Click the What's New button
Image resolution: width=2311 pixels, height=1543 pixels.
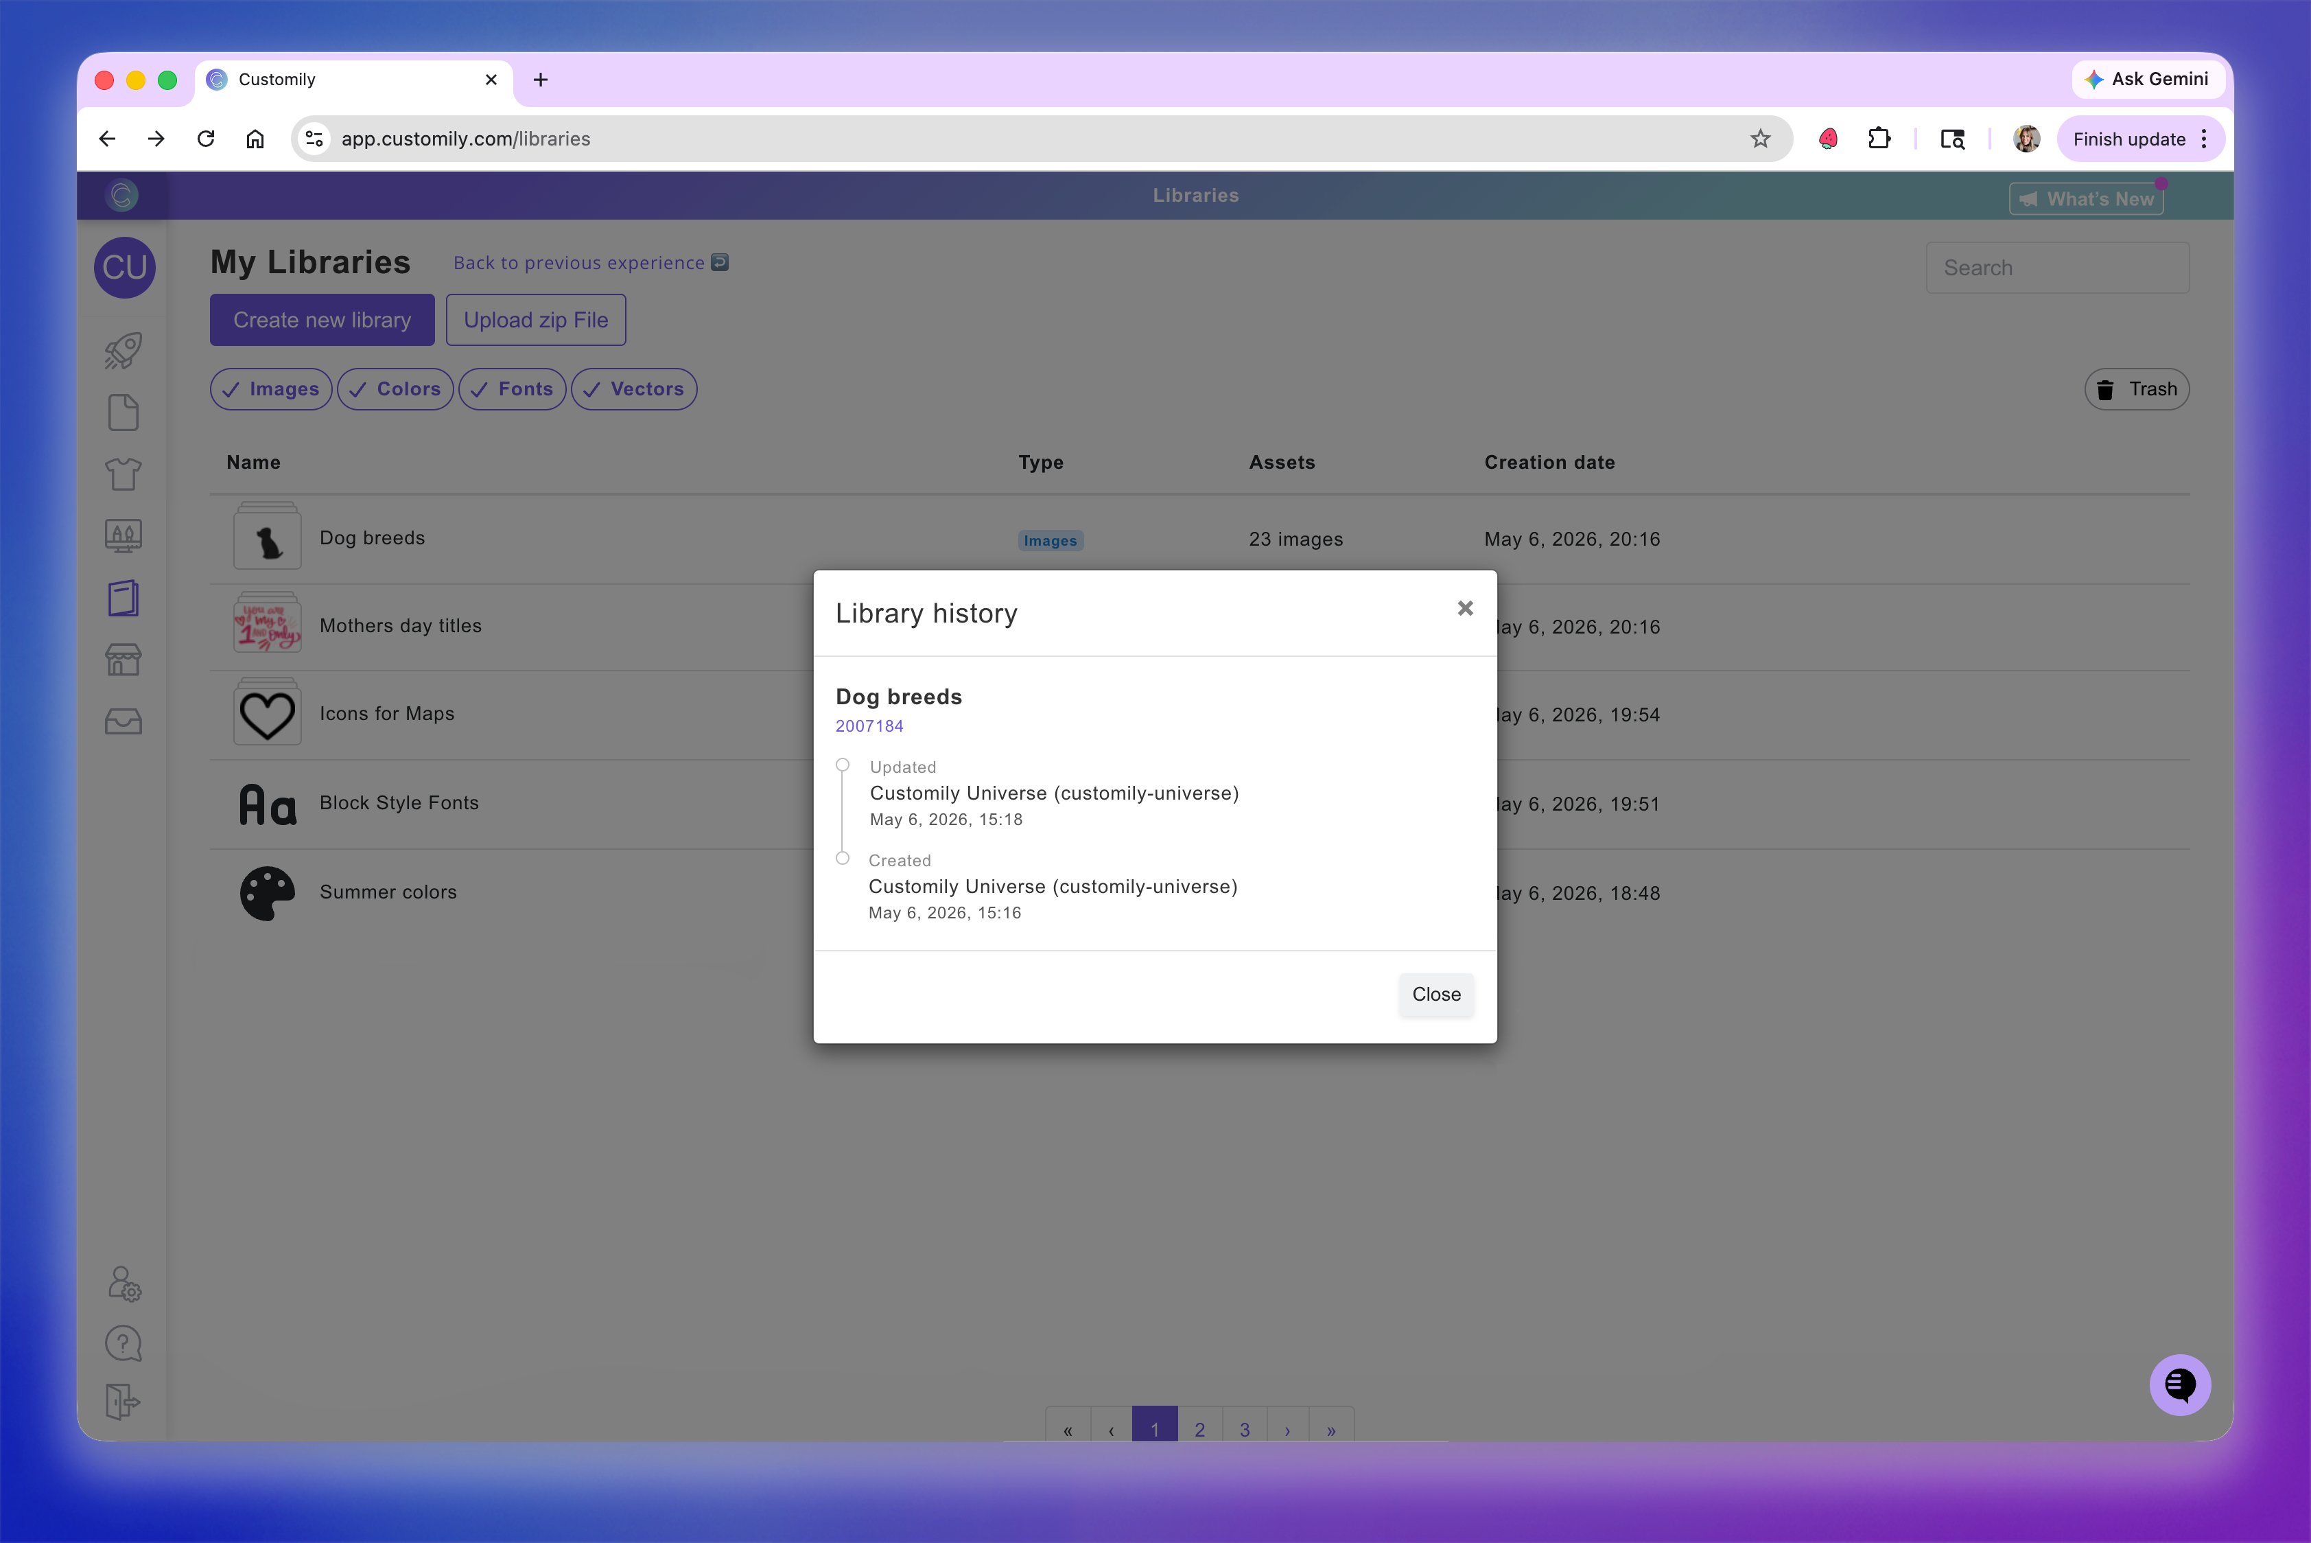(2087, 199)
